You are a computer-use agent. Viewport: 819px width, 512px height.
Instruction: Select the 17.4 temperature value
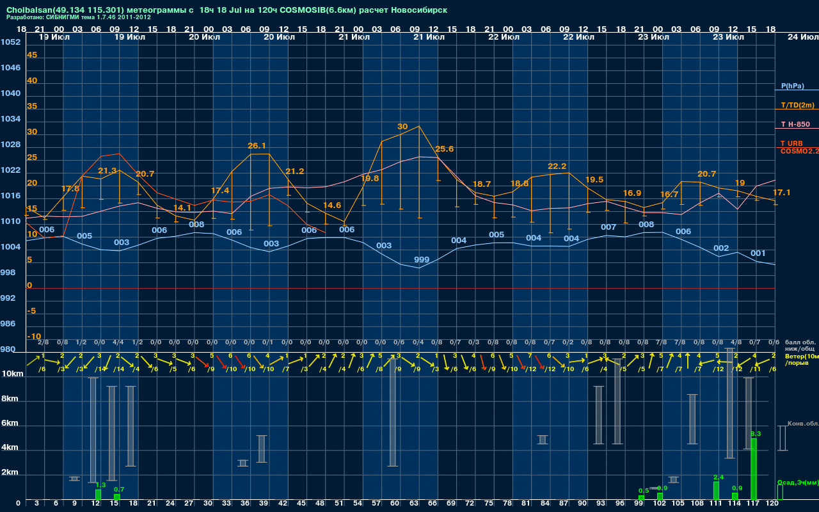(x=220, y=191)
